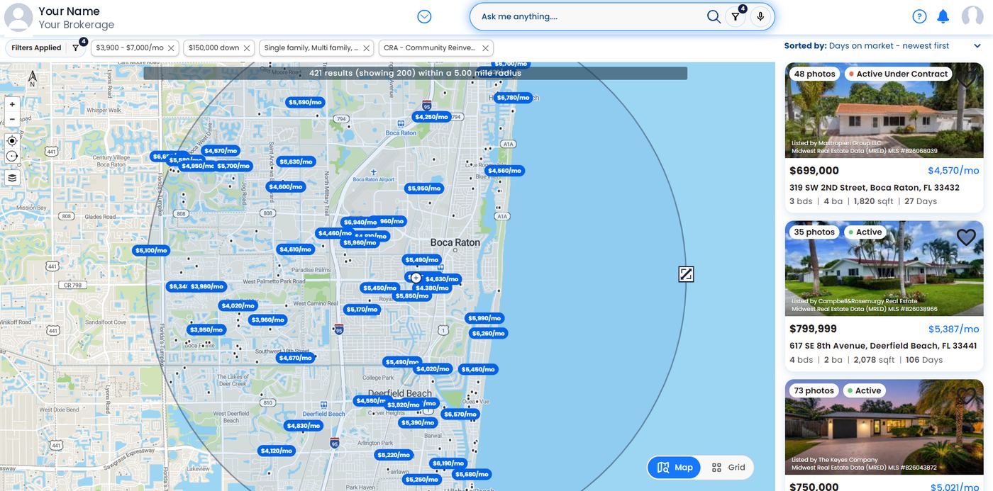Expand the circled chevron dropdown in header
Image resolution: width=993 pixels, height=491 pixels.
[x=424, y=16]
